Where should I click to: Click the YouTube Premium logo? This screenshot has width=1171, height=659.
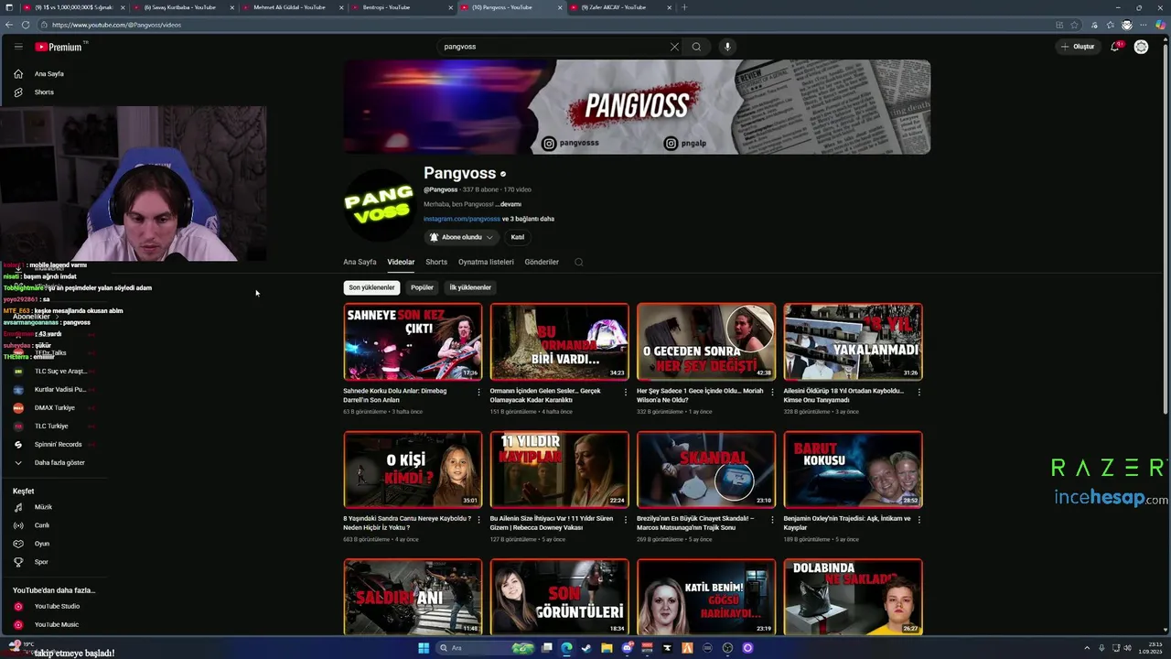(x=59, y=47)
